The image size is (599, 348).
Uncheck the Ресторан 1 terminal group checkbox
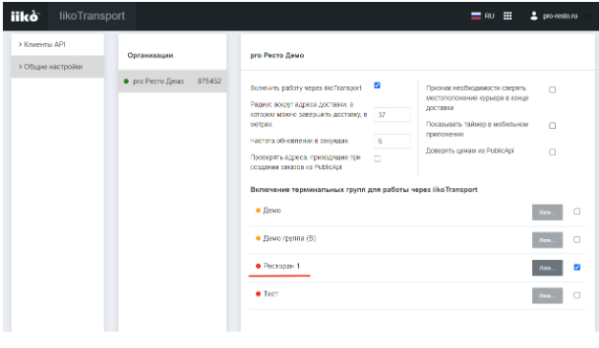577,268
